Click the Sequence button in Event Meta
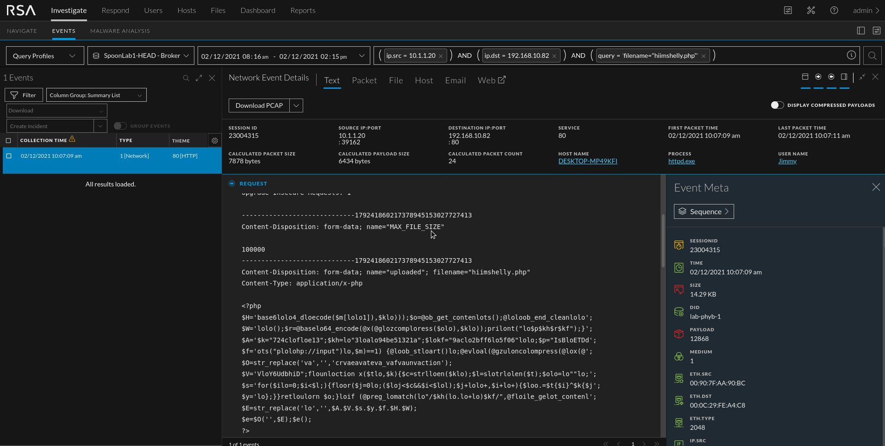 [x=703, y=211]
